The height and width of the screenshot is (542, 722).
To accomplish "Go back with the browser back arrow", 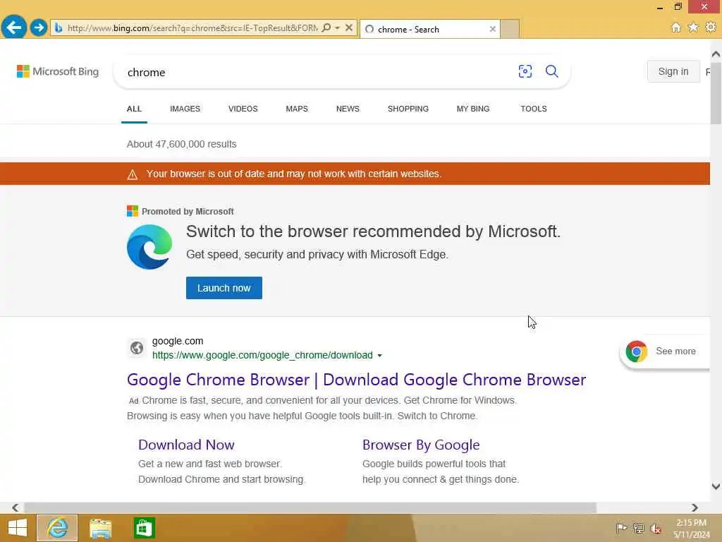I will click(x=14, y=28).
